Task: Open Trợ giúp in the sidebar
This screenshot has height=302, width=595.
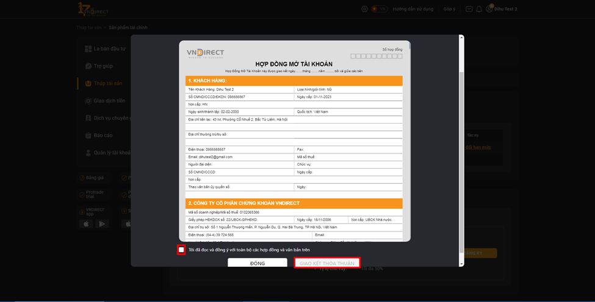Action: [x=103, y=66]
